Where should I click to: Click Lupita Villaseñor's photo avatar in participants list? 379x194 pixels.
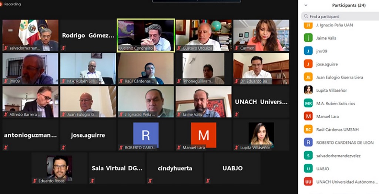(x=308, y=90)
